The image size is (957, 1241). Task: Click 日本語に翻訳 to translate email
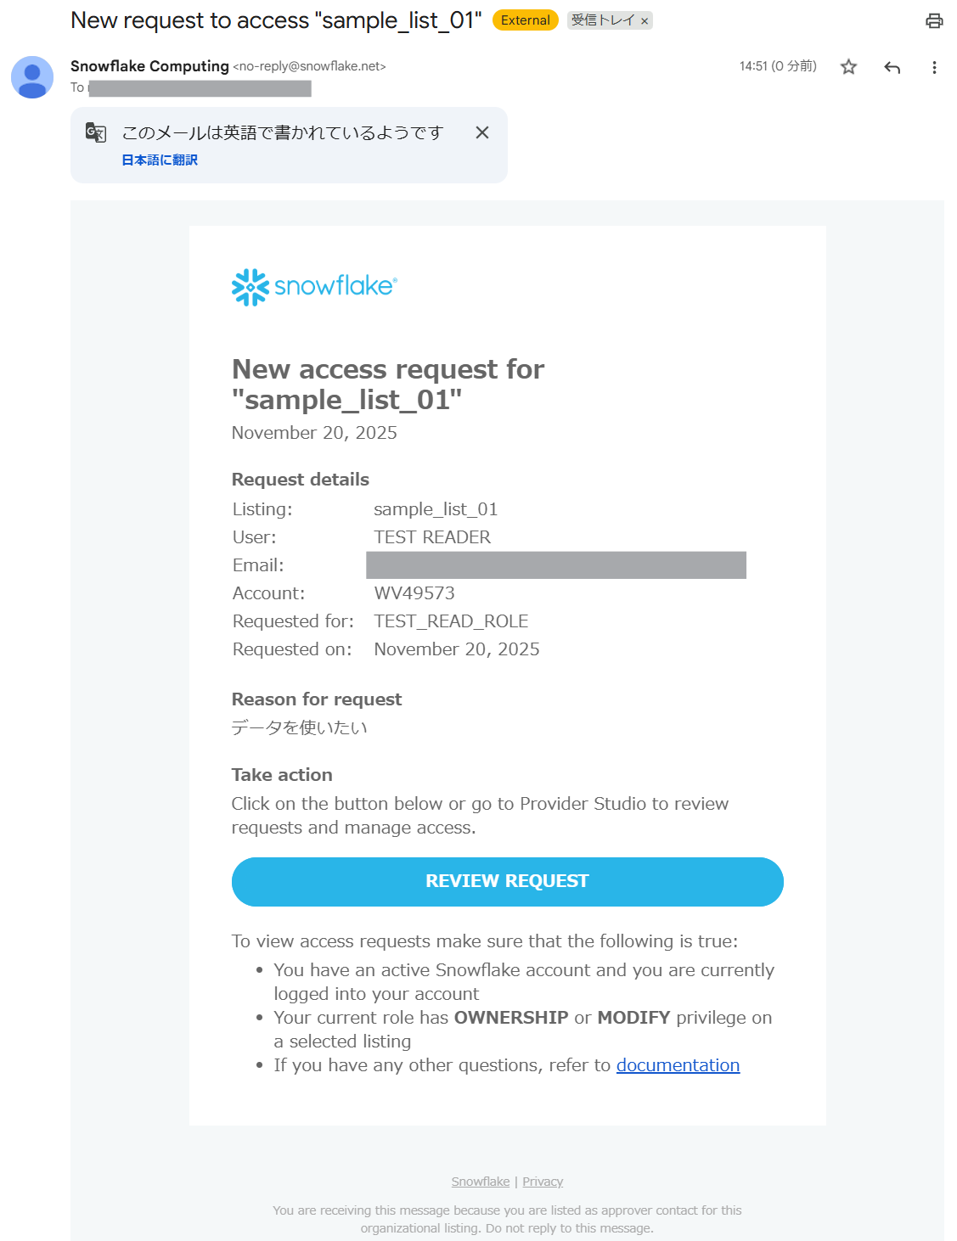(x=160, y=160)
